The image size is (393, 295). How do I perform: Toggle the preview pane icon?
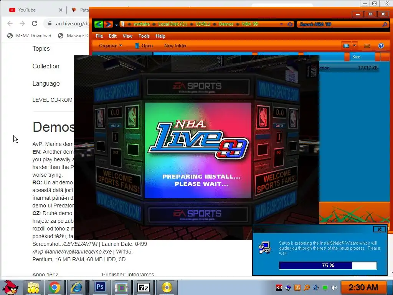pos(367,46)
